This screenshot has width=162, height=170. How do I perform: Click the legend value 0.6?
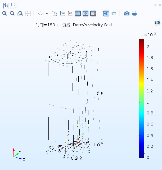coord(150,124)
